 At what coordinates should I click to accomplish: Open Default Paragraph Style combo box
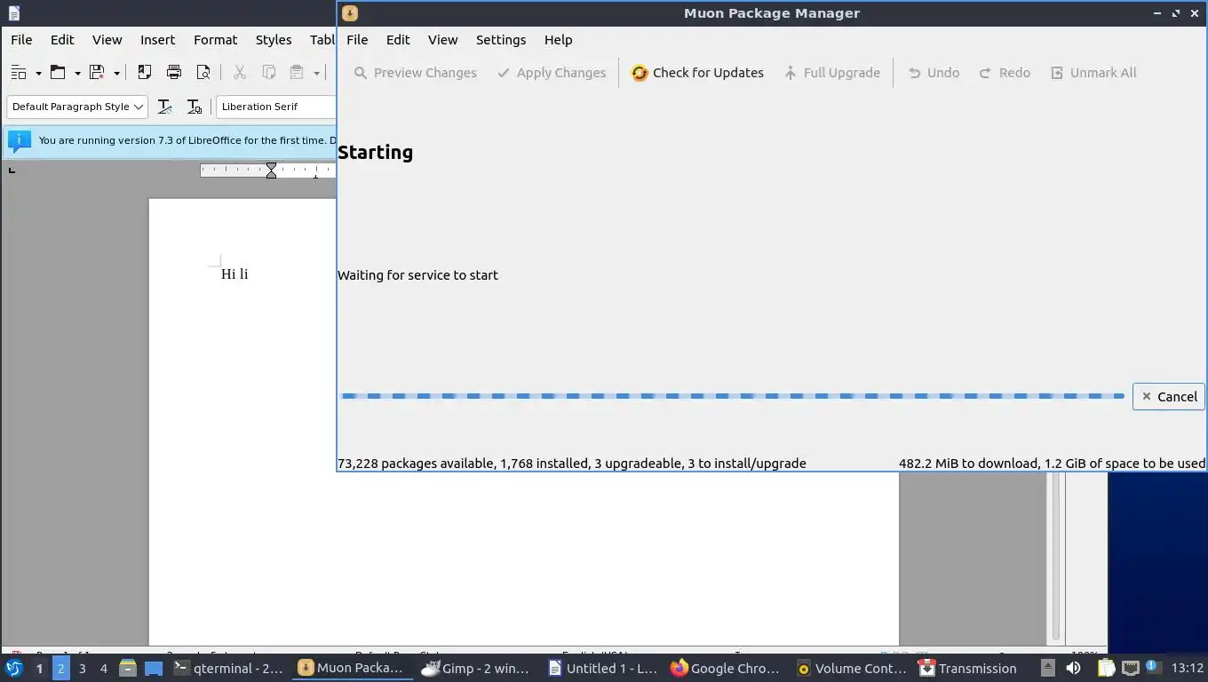tap(76, 107)
